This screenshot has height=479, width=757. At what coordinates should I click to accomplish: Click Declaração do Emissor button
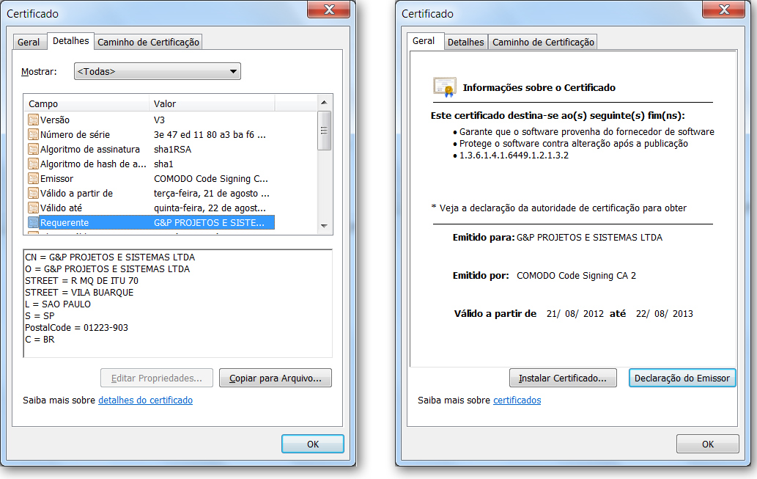pyautogui.click(x=682, y=378)
